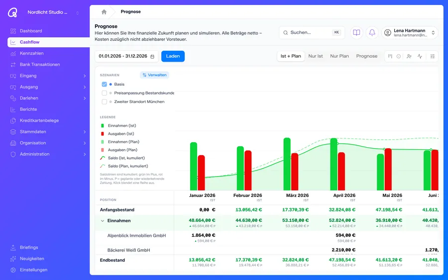Open the Dashboard sidebar icon
This screenshot has width=448, height=280.
pos(13,31)
